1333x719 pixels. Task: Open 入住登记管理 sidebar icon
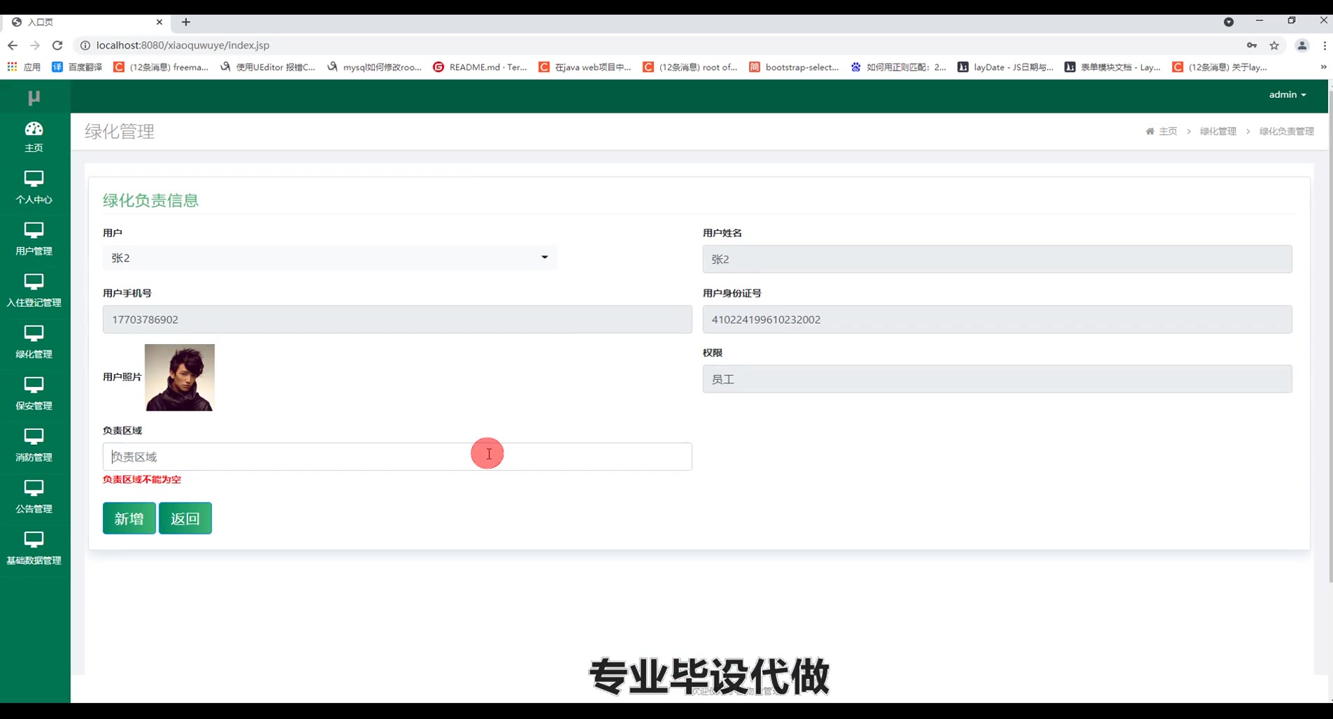pyautogui.click(x=34, y=283)
